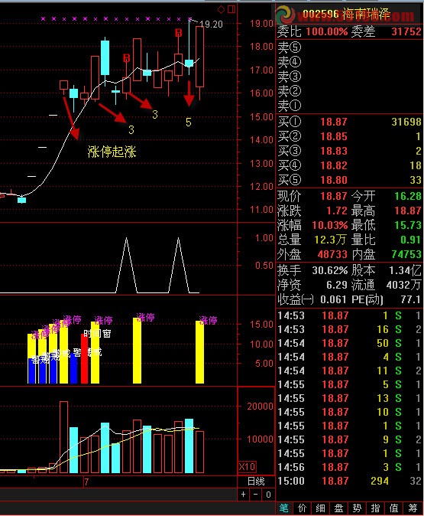The height and width of the screenshot is (516, 424).
Task: Click the 总量 value 12.3万
Action: (330, 240)
